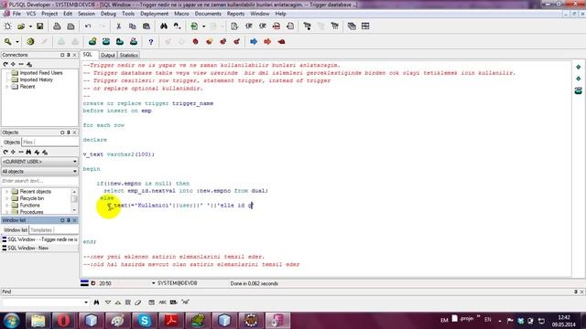Expand the Recent objects node

6,191
